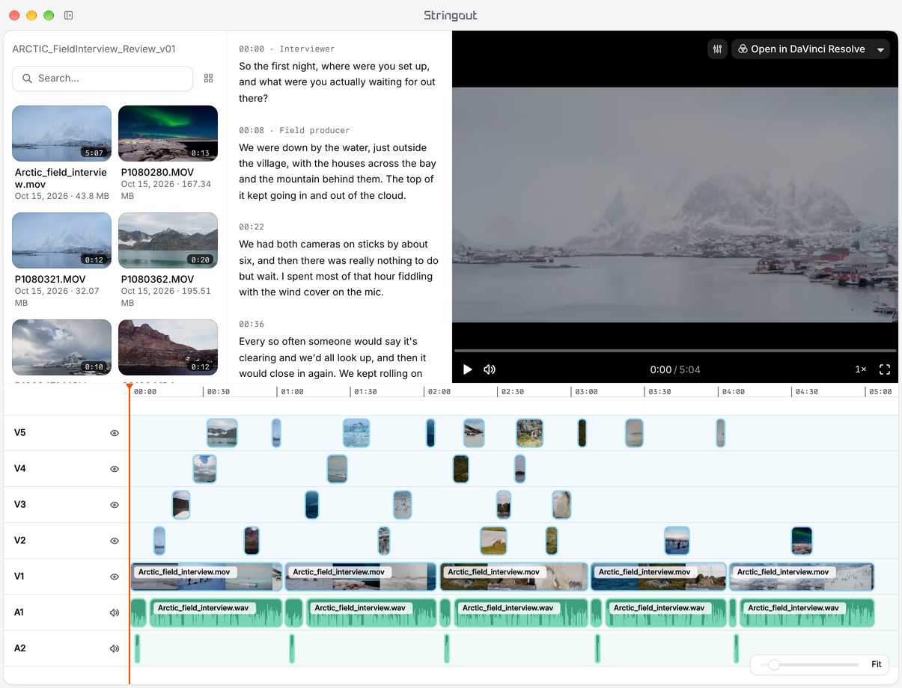This screenshot has width=902, height=688.
Task: Select Arctic_field_interview.mov thumbnail
Action: click(62, 133)
